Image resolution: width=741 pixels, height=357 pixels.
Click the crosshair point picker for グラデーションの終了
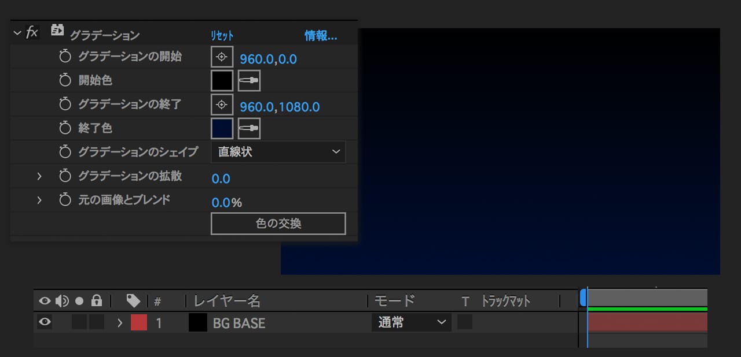tap(222, 105)
